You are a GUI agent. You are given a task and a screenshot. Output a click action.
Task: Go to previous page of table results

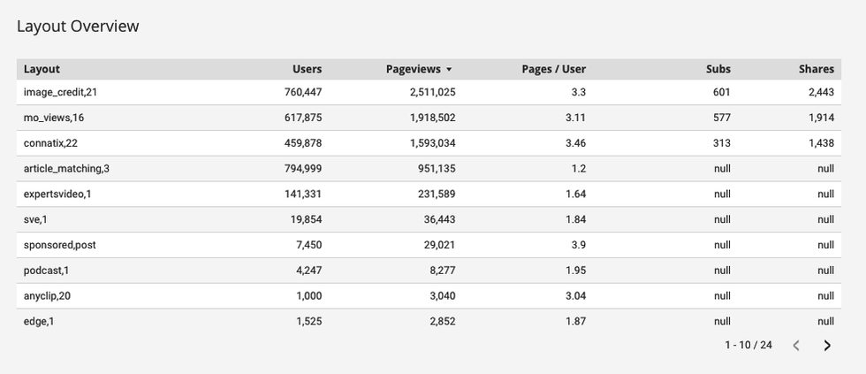(x=795, y=346)
